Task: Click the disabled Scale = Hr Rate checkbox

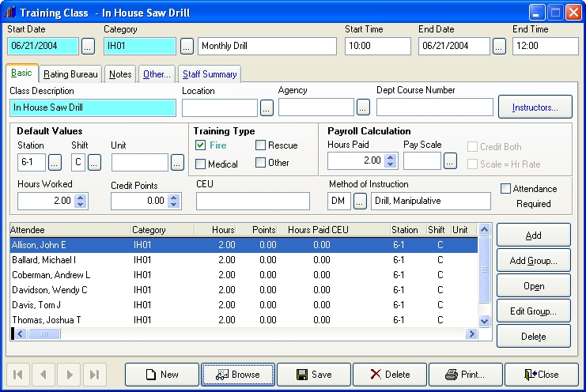Action: click(472, 164)
